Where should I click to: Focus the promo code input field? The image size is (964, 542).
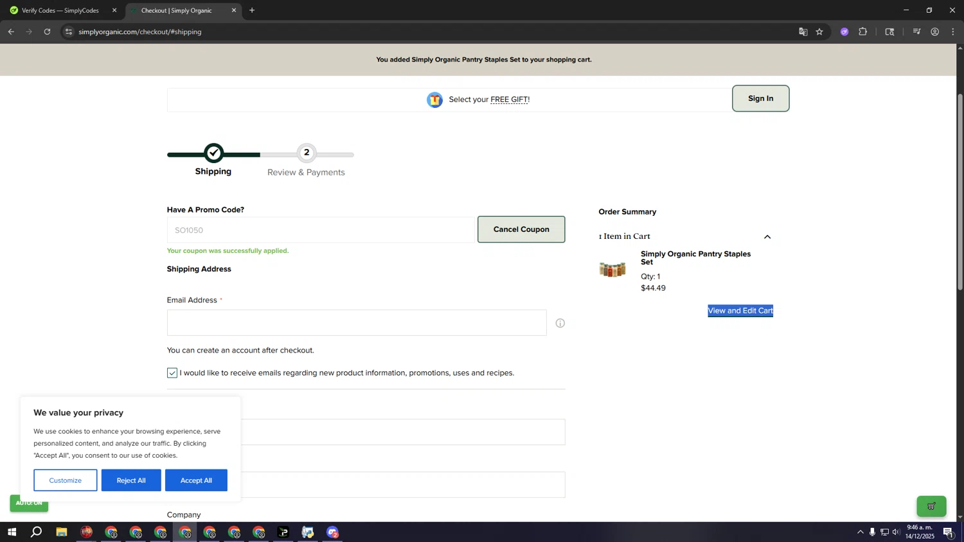coord(321,230)
